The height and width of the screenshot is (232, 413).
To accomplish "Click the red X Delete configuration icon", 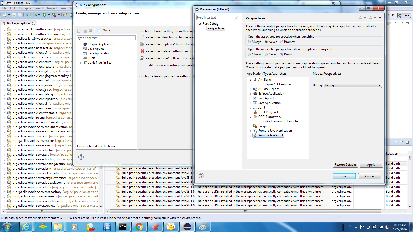I will click(x=91, y=31).
